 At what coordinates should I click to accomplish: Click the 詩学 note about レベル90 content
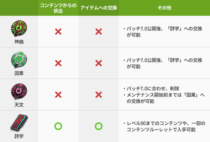164,126
